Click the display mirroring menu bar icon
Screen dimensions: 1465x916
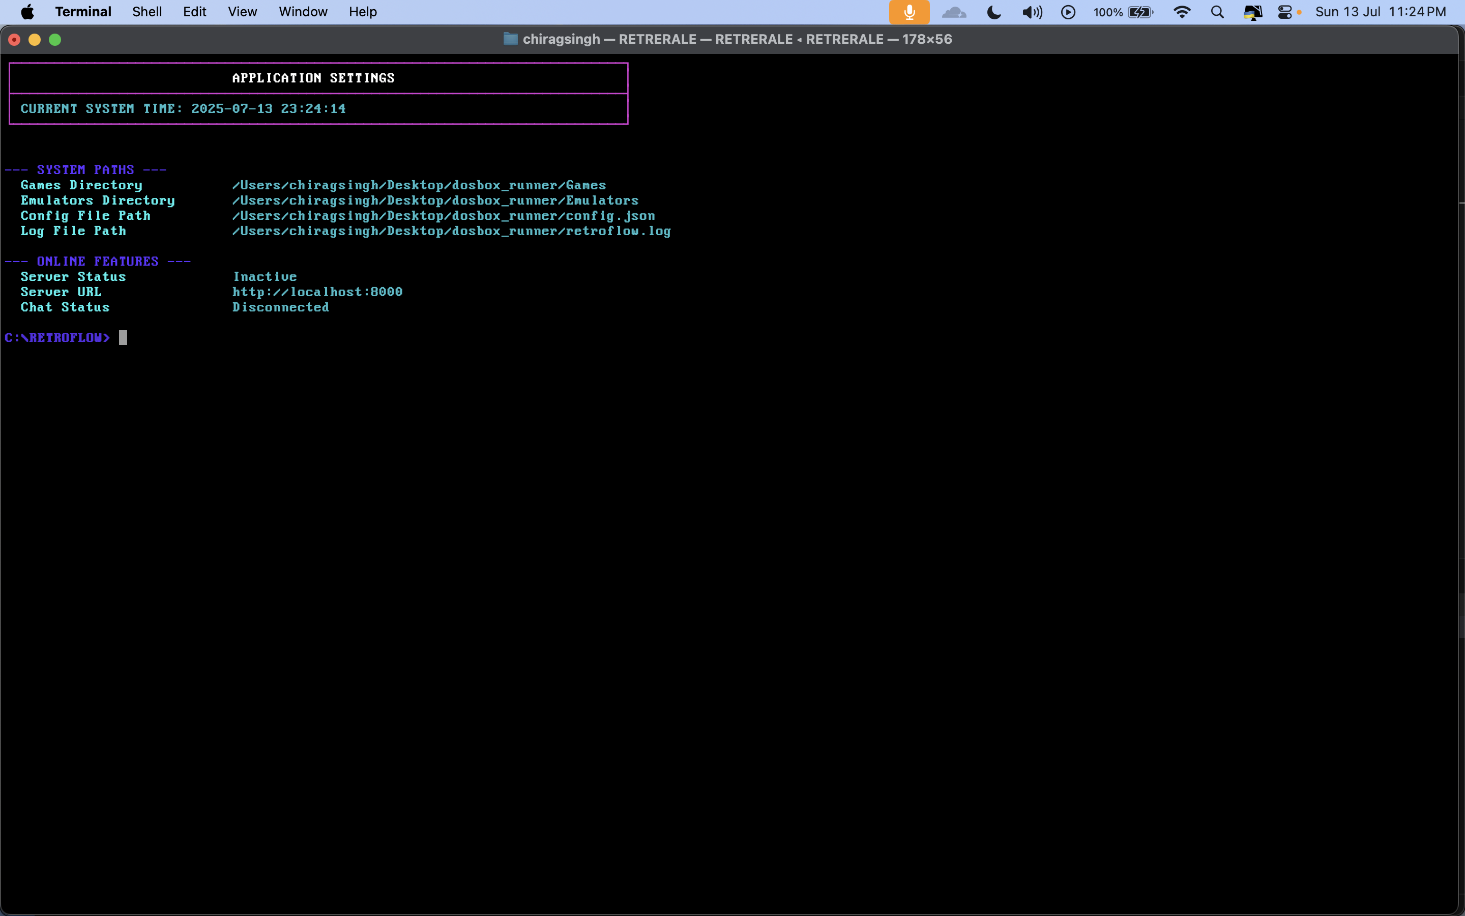(1252, 12)
